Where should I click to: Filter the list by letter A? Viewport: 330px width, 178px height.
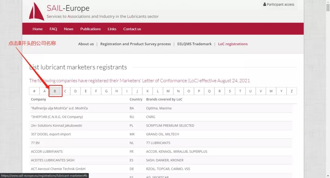[45, 91]
